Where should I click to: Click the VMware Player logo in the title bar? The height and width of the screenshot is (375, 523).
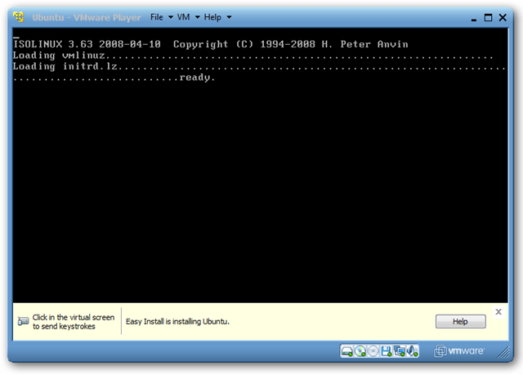coord(19,17)
